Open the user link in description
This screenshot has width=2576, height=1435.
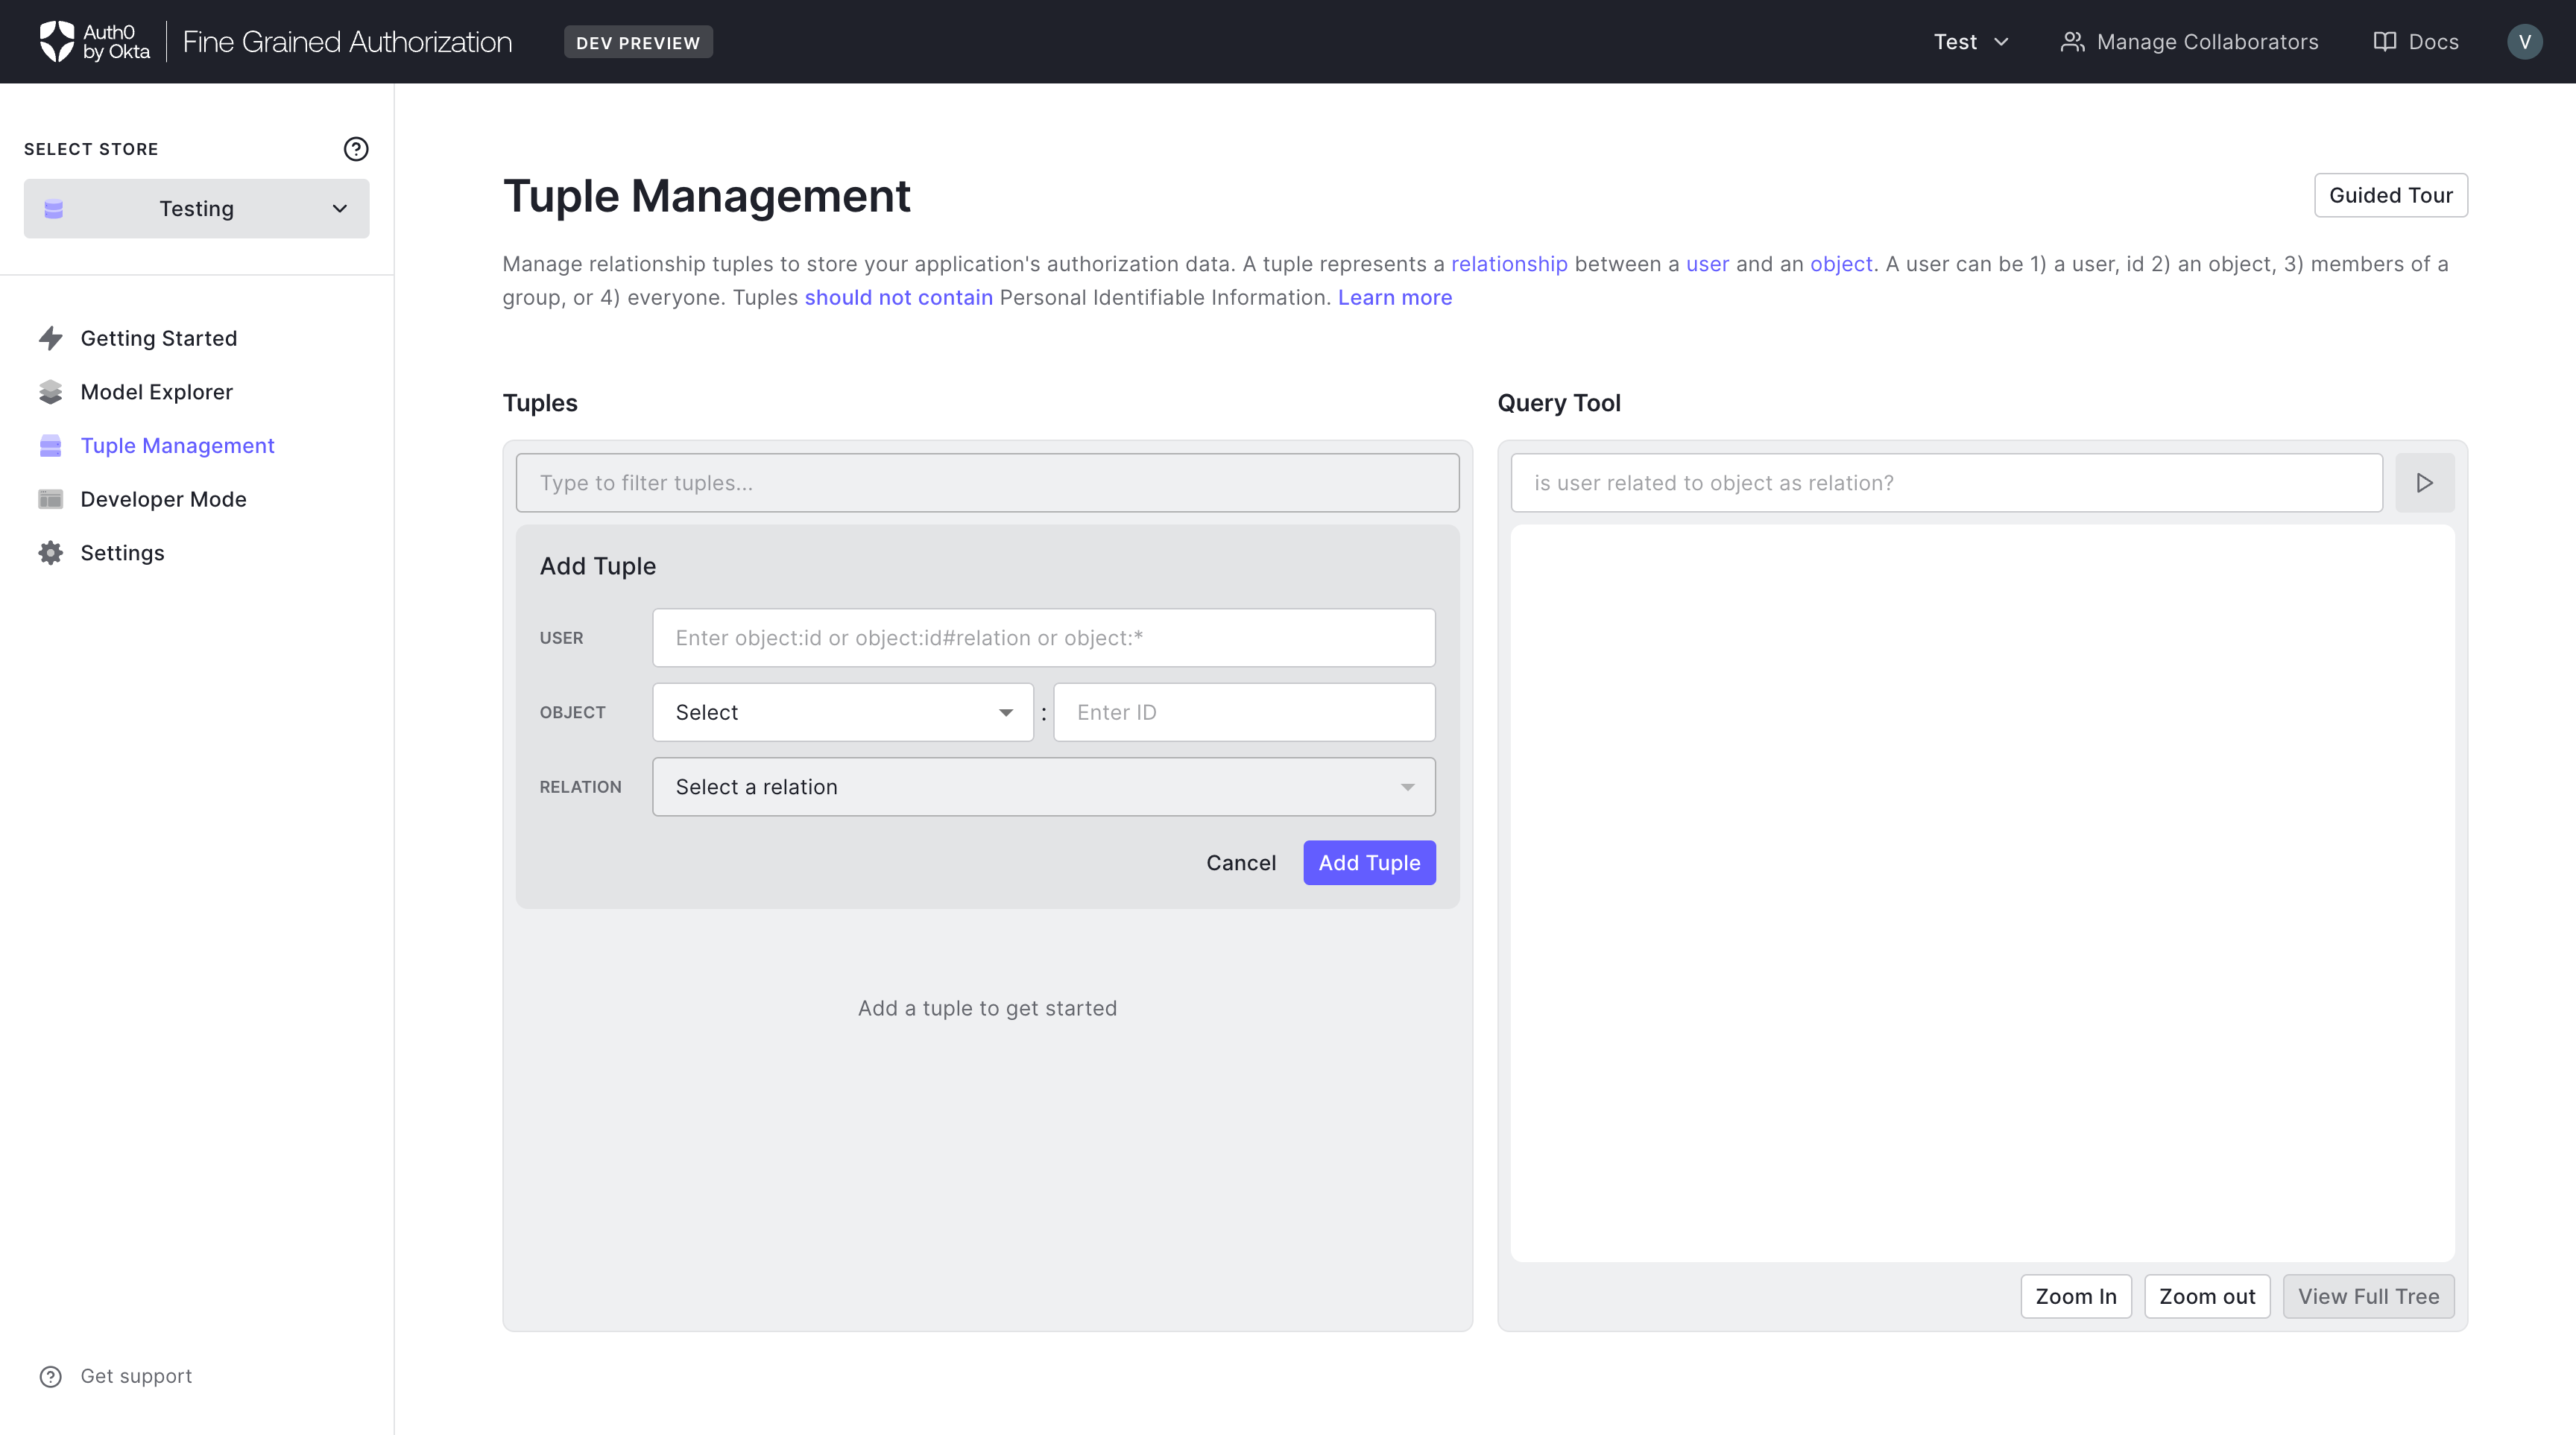(1707, 264)
